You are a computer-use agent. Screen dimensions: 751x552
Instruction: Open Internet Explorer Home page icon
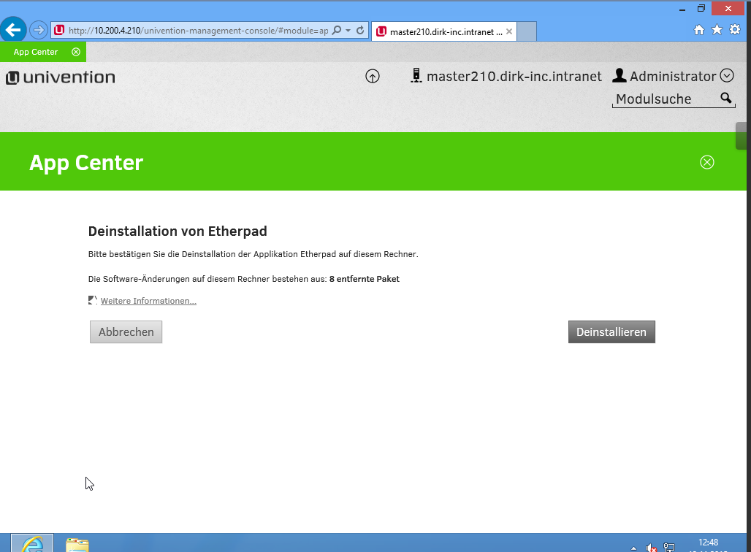tap(699, 30)
